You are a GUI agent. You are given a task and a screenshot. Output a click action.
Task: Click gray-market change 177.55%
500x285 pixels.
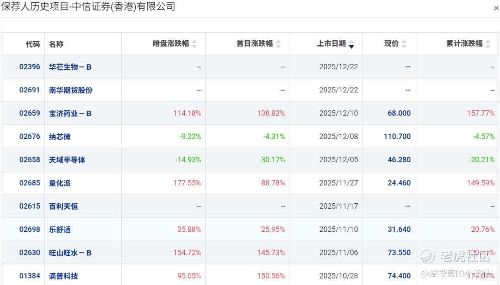coord(187,183)
